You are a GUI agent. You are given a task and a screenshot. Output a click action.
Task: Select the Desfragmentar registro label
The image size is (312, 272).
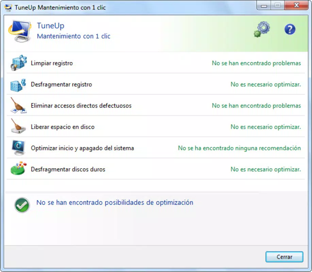(x=61, y=85)
